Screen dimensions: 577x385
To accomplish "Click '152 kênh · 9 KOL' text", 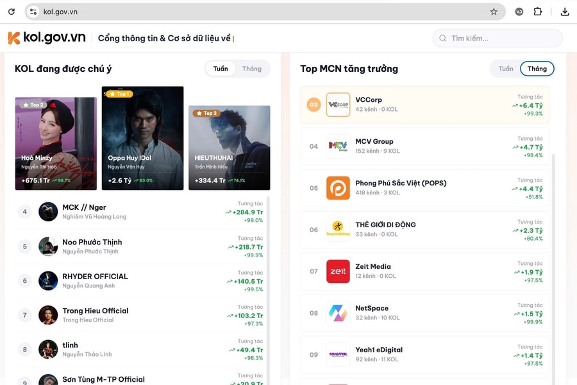I will click(377, 151).
